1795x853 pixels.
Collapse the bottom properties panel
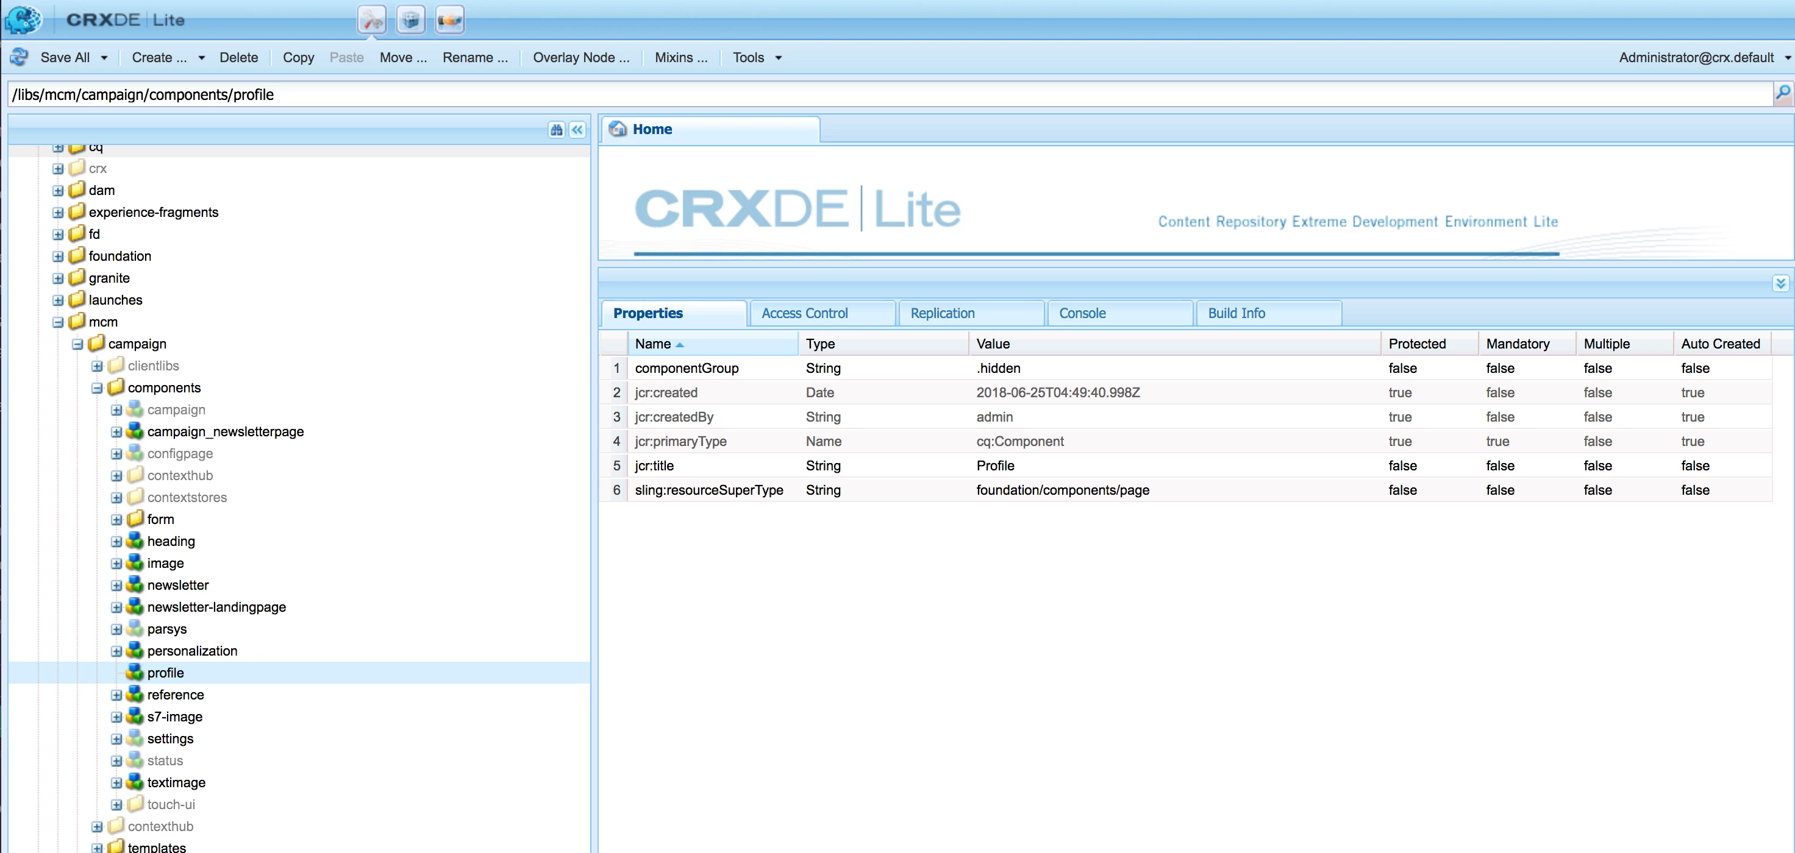[1780, 283]
